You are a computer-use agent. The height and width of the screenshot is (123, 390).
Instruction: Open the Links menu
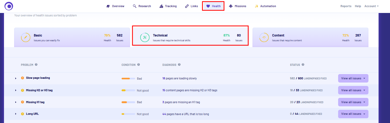pos(191,6)
